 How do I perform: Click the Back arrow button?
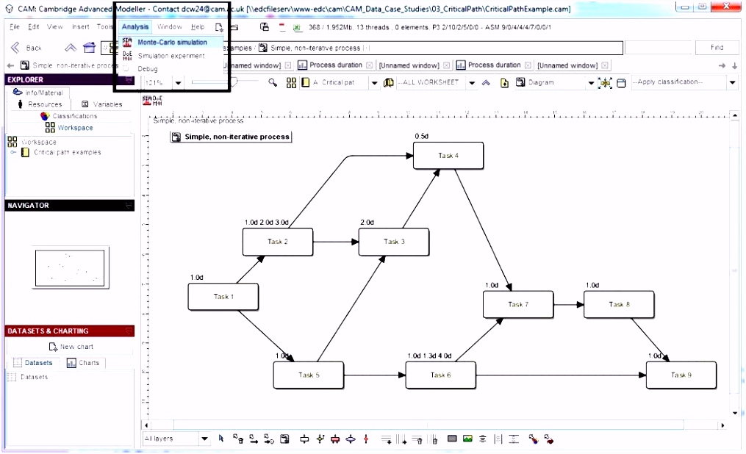[x=26, y=48]
